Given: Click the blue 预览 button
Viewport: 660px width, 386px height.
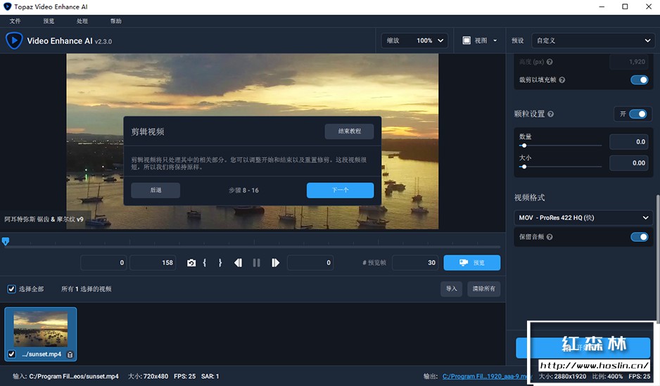Looking at the screenshot, I should (x=472, y=263).
